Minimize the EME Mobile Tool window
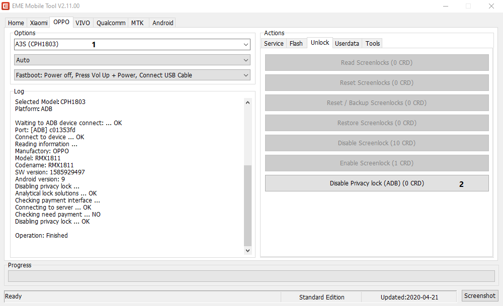The width and height of the screenshot is (503, 306). (x=446, y=6)
